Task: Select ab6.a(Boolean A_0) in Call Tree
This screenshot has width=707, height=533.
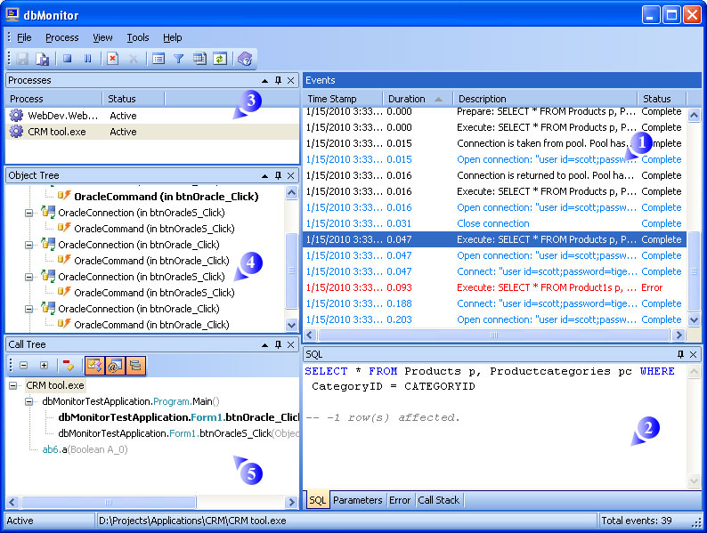Action: coord(85,449)
